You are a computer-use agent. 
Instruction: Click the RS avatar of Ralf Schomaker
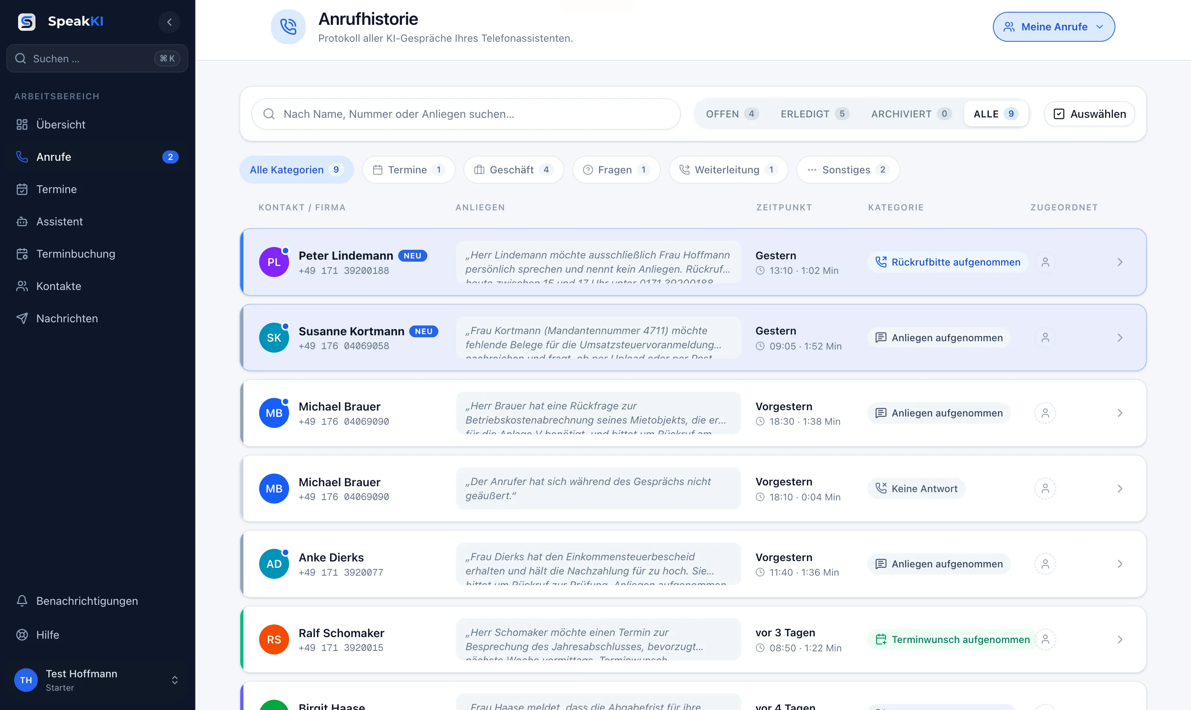click(x=274, y=640)
